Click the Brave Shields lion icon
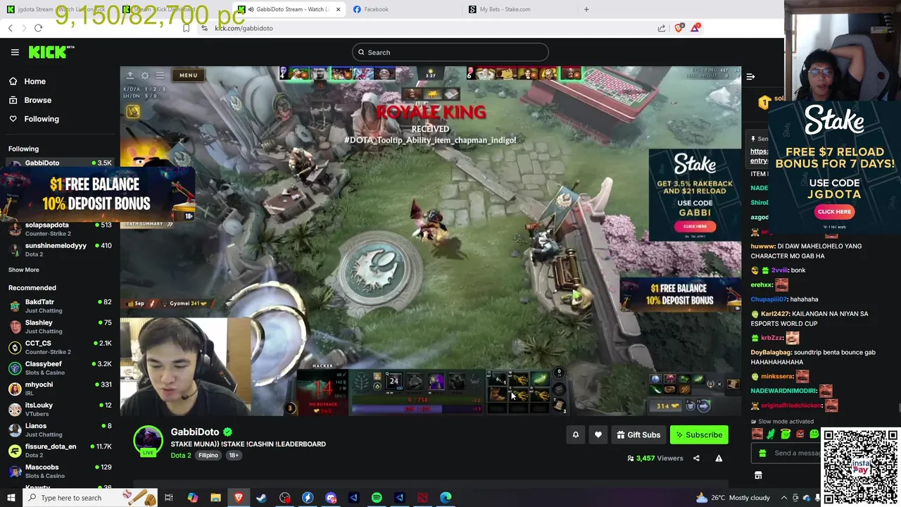The image size is (901, 507). point(679,28)
